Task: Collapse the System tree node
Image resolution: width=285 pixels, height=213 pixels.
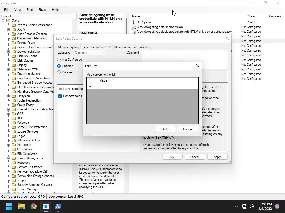Action: click(x=3, y=21)
